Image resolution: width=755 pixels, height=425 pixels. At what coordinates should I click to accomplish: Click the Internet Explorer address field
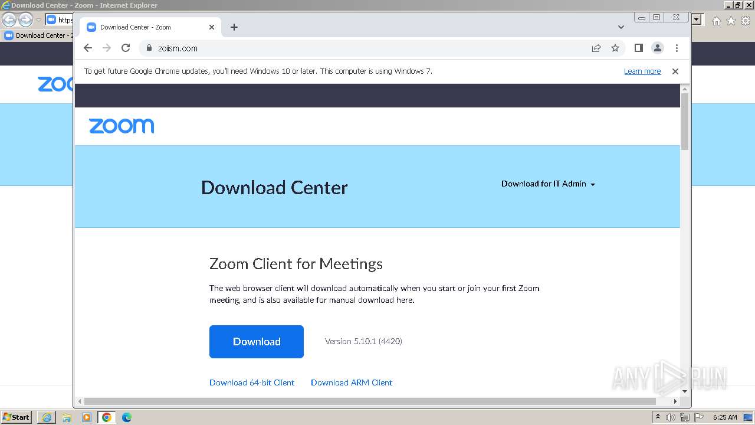(59, 20)
